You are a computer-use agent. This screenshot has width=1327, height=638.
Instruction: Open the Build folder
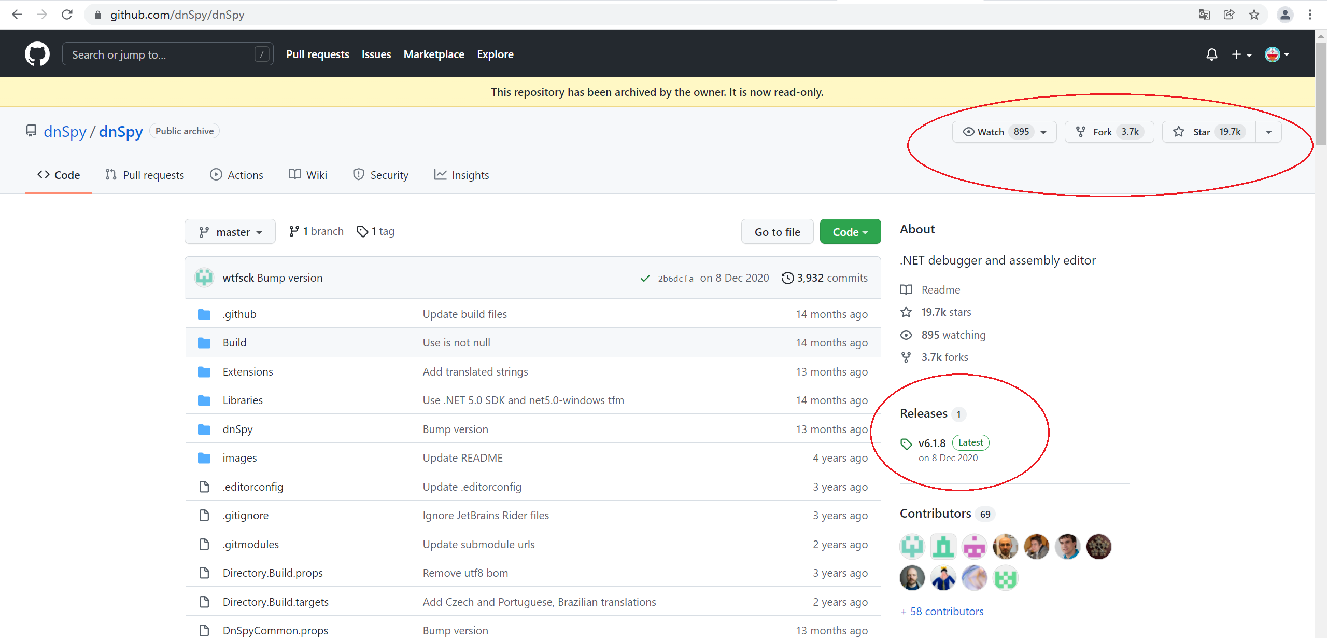pyautogui.click(x=234, y=342)
